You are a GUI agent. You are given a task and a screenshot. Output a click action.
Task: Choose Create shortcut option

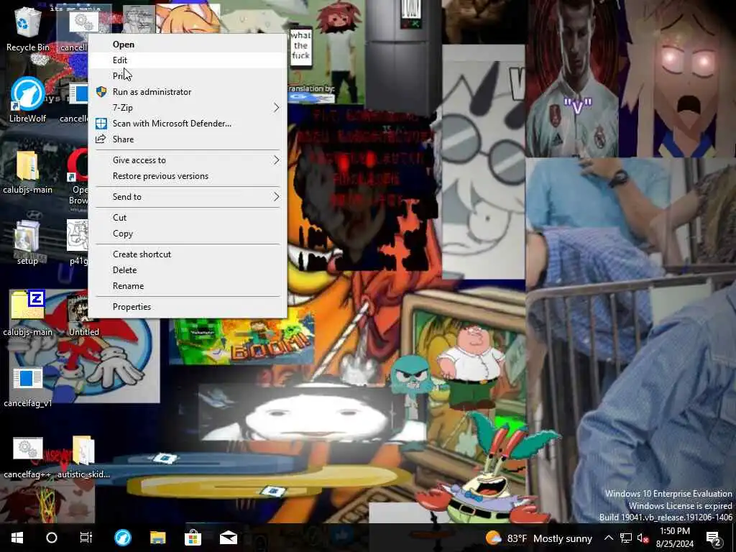point(188,254)
